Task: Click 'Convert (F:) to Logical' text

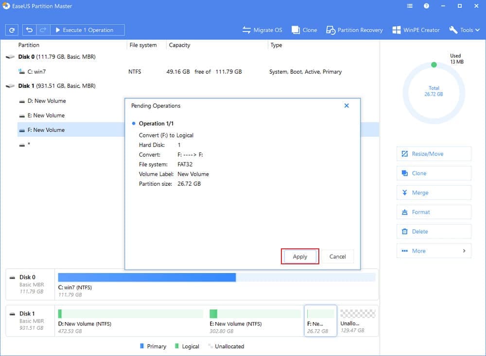Action: [166, 135]
